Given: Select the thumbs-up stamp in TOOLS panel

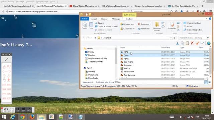Looking at the screenshot, I should click(4, 67).
